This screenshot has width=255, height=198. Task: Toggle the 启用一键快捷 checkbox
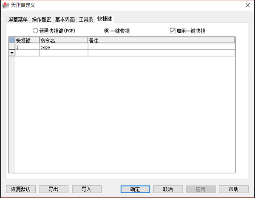173,31
